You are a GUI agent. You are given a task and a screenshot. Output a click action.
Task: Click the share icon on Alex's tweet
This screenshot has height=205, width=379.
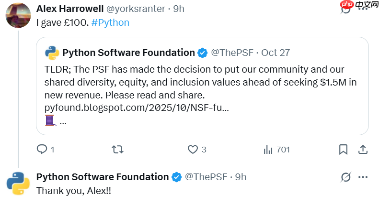363,150
